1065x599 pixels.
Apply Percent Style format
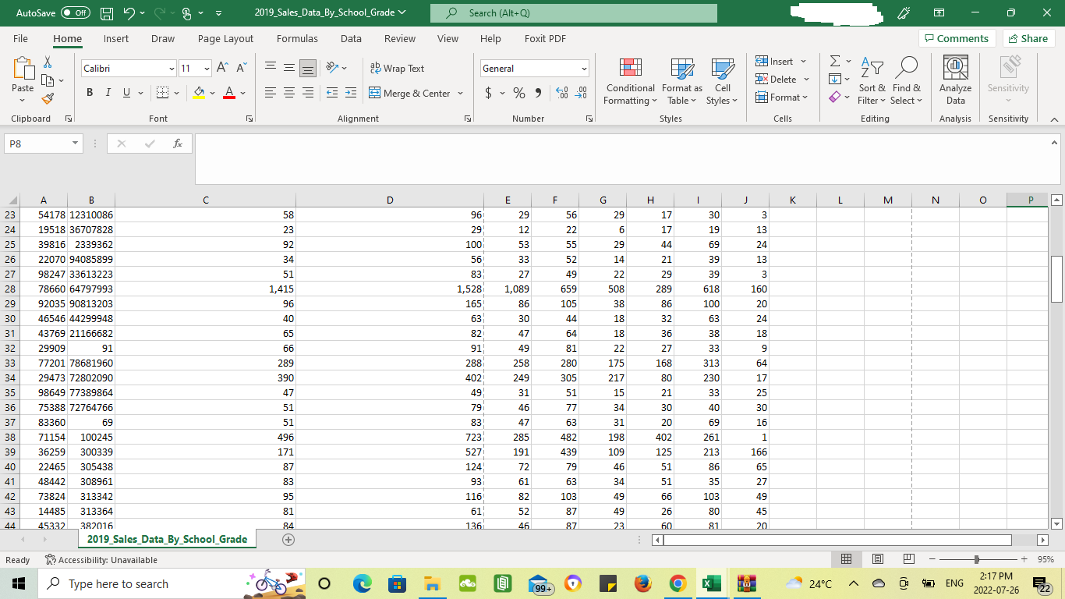click(519, 93)
